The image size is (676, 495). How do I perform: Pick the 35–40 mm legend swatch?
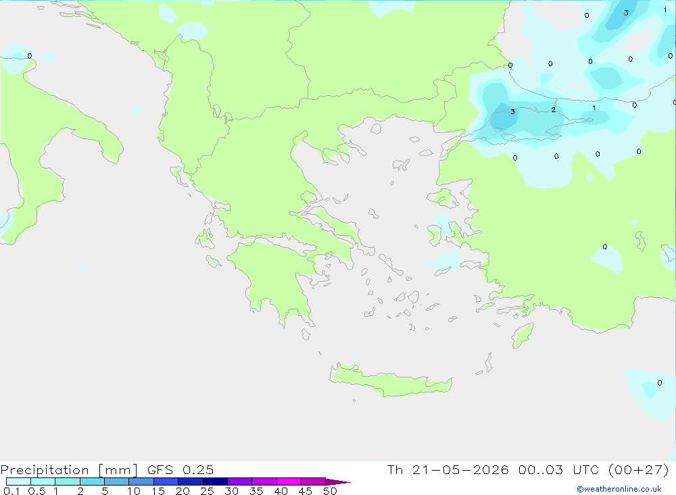click(x=264, y=481)
